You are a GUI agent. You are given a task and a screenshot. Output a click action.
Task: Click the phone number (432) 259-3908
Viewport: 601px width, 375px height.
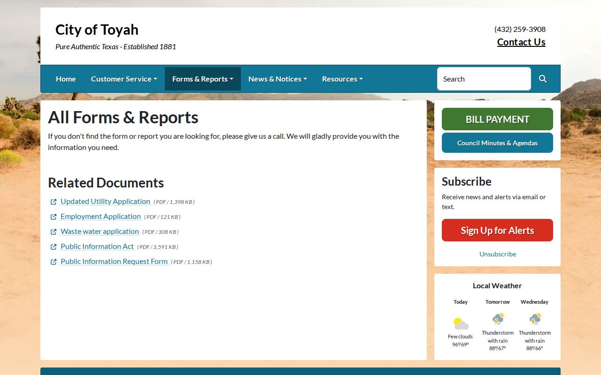click(520, 29)
